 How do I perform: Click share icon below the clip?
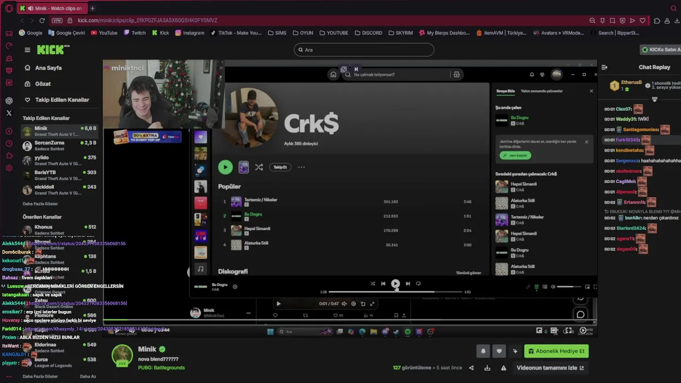(471, 368)
